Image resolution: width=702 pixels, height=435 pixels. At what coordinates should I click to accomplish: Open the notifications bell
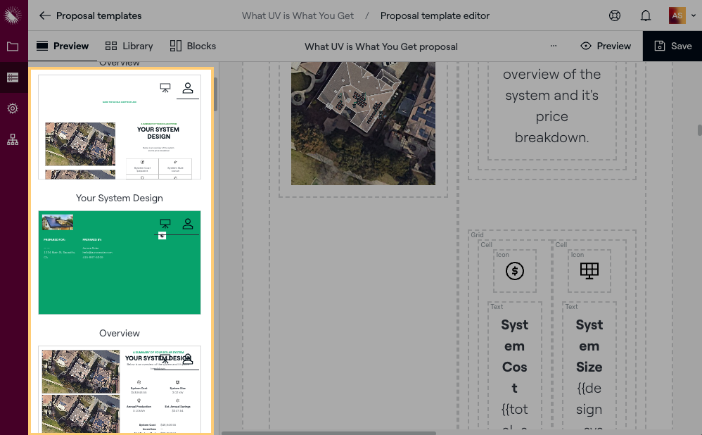(646, 15)
